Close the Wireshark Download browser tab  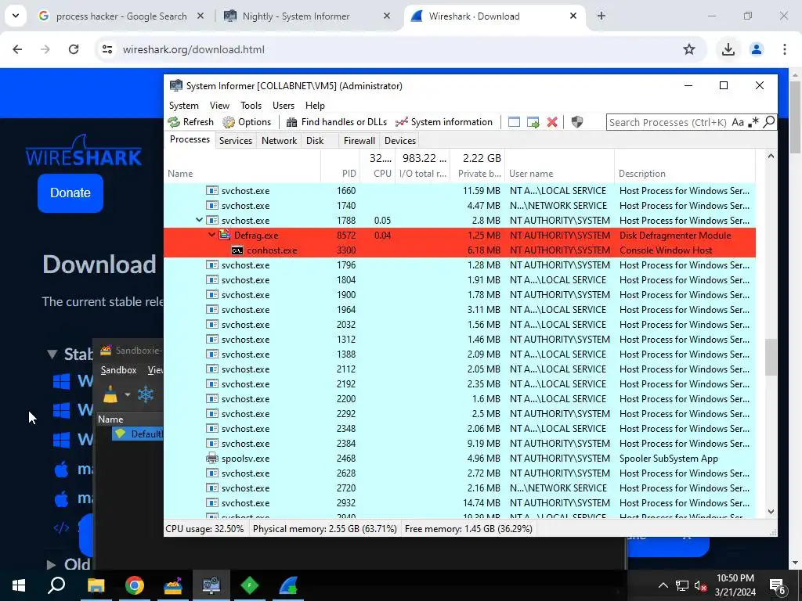(x=573, y=16)
